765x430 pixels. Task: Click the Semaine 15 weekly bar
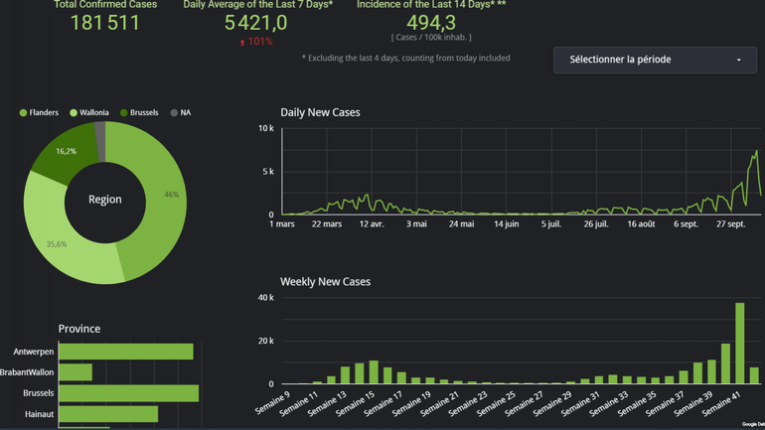[374, 372]
